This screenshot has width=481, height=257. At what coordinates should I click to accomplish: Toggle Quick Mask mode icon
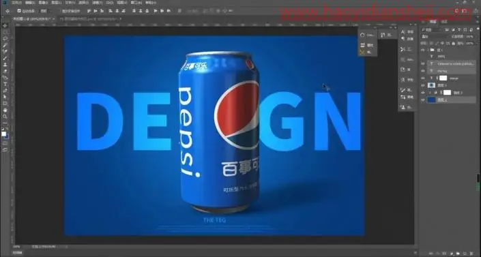click(x=5, y=143)
